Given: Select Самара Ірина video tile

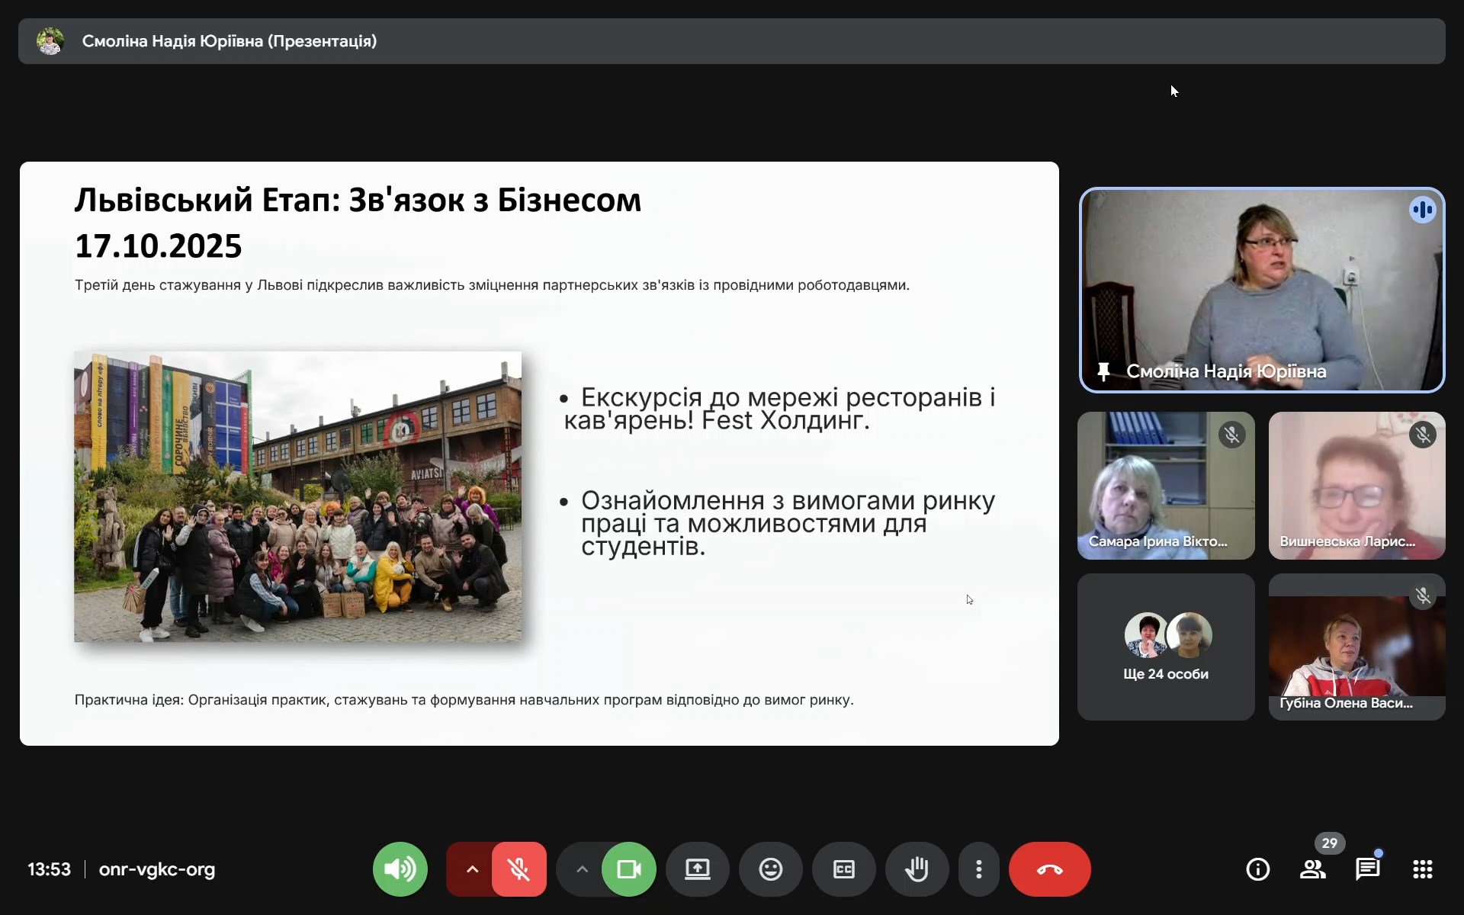Looking at the screenshot, I should tap(1165, 486).
